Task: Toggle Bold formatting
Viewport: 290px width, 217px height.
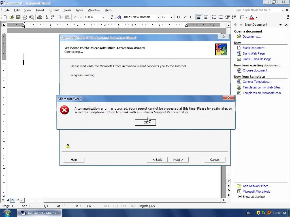Action: pos(178,17)
